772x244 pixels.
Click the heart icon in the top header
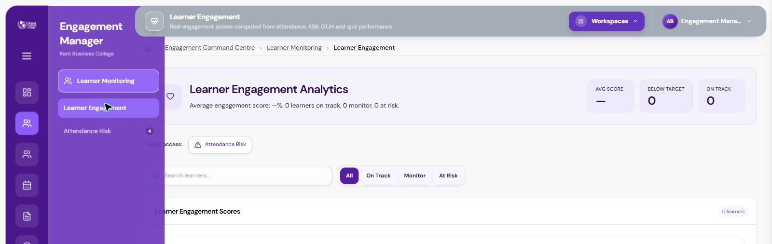pyautogui.click(x=154, y=21)
